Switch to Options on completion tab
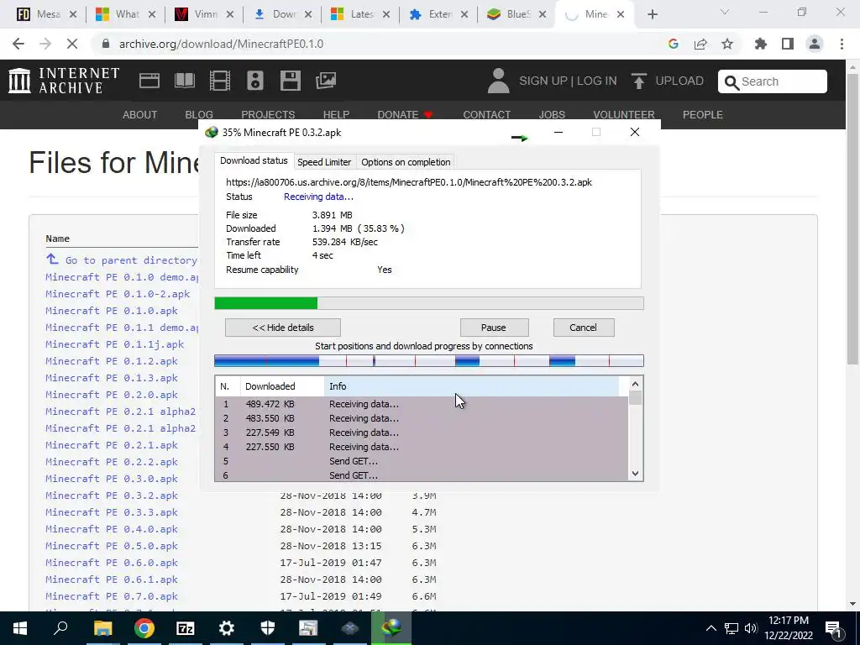The image size is (860, 645). pyautogui.click(x=406, y=162)
